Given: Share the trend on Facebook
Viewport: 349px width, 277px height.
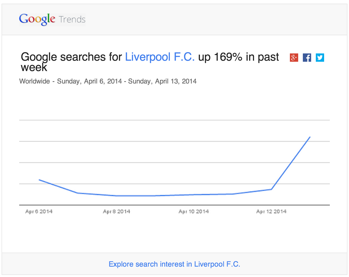Looking at the screenshot, I should [307, 58].
